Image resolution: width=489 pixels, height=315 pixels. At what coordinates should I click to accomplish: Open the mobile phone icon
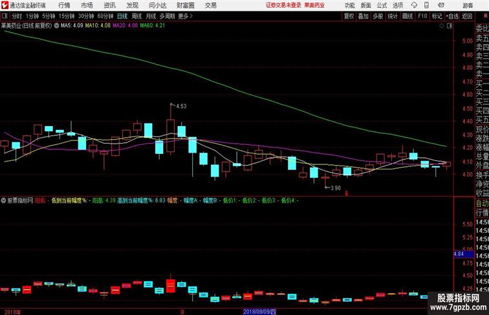pyautogui.click(x=426, y=5)
